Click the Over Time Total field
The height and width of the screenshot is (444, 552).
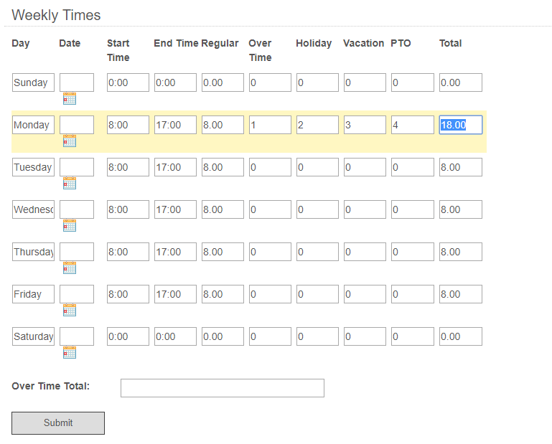click(222, 388)
